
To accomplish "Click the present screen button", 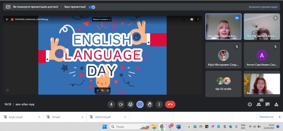I will click(140, 104).
